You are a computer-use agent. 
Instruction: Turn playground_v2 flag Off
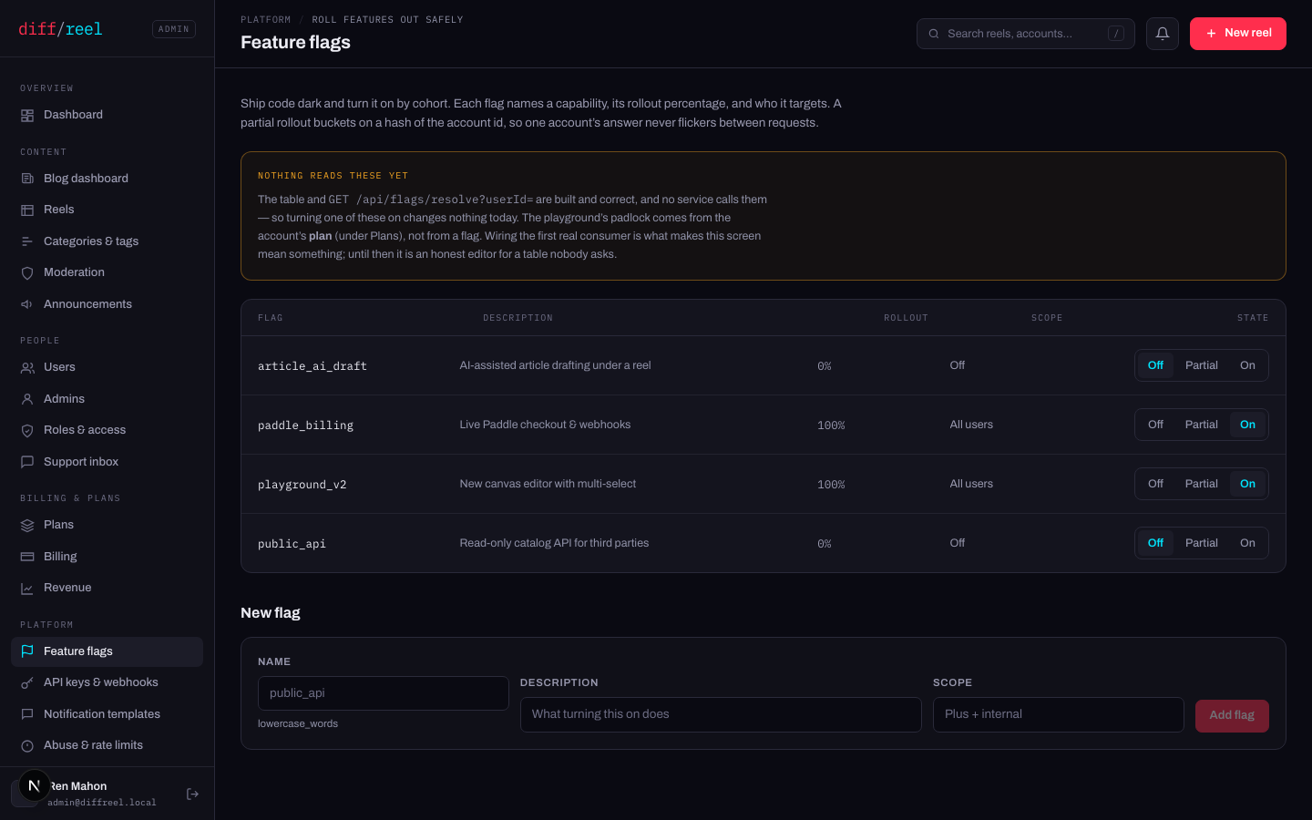pos(1155,484)
